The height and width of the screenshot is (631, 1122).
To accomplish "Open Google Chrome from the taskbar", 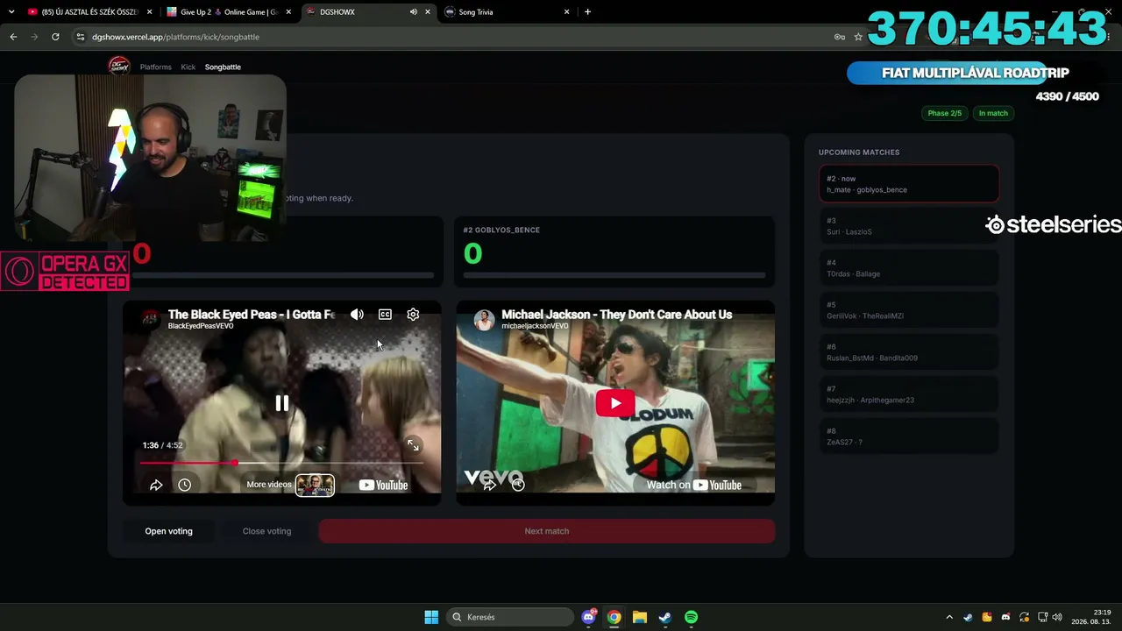I will (x=614, y=617).
